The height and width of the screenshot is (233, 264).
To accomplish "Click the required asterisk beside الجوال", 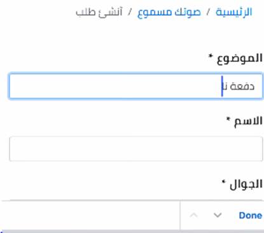I will (x=223, y=182).
